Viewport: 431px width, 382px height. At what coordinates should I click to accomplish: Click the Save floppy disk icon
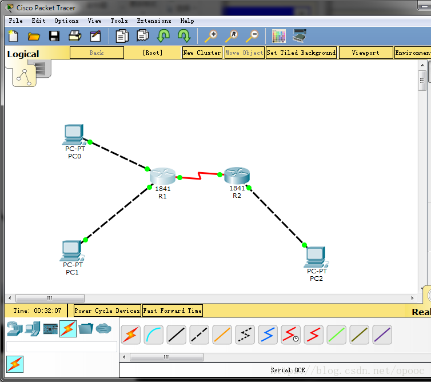coord(54,36)
